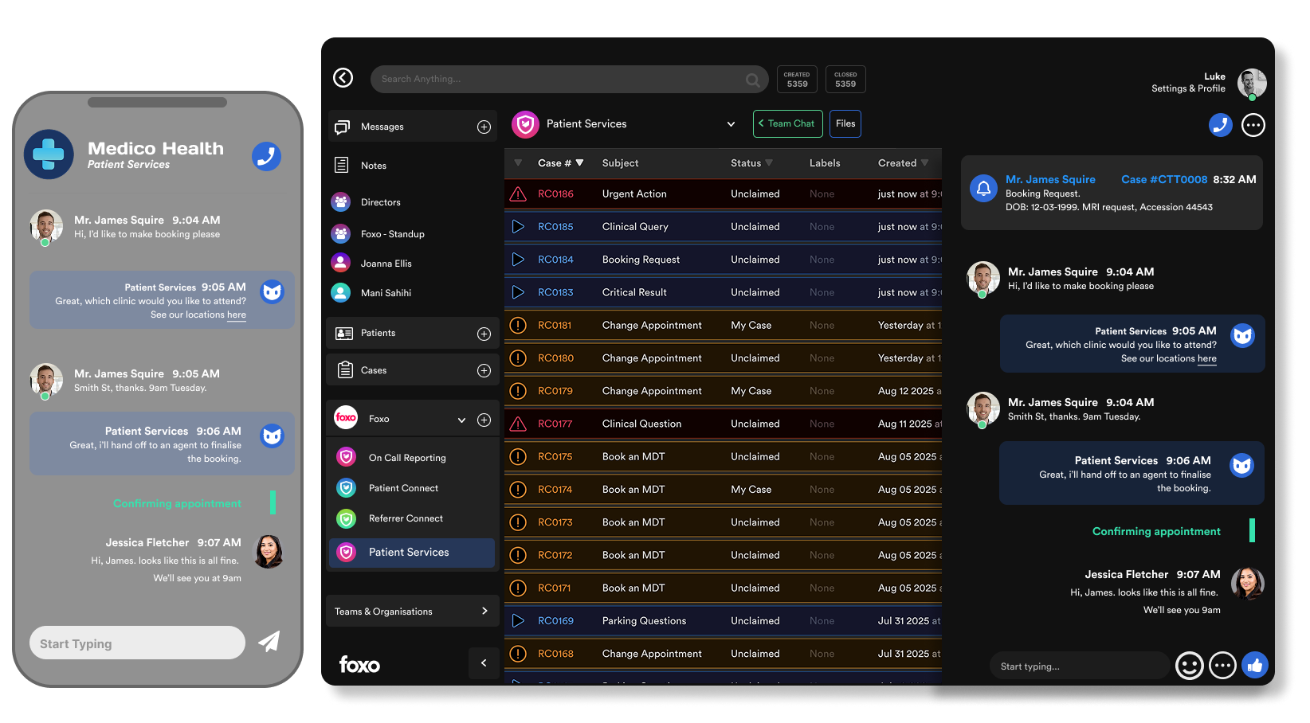This screenshot has height=723, width=1310.
Task: Click Jessica Fletcher avatar in desktop chat
Action: click(1247, 584)
